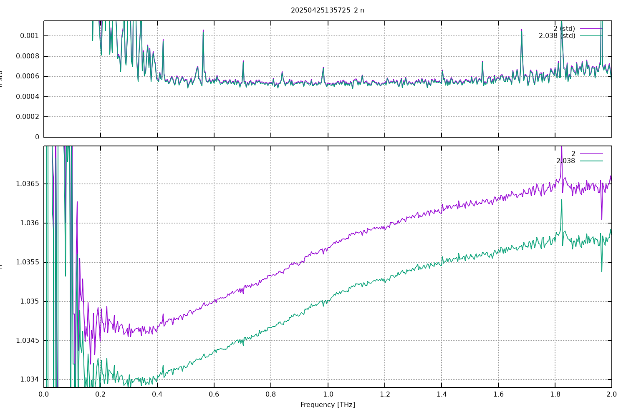
Task: Click the 0.0002 tick label on the top plot
Action: 28,117
